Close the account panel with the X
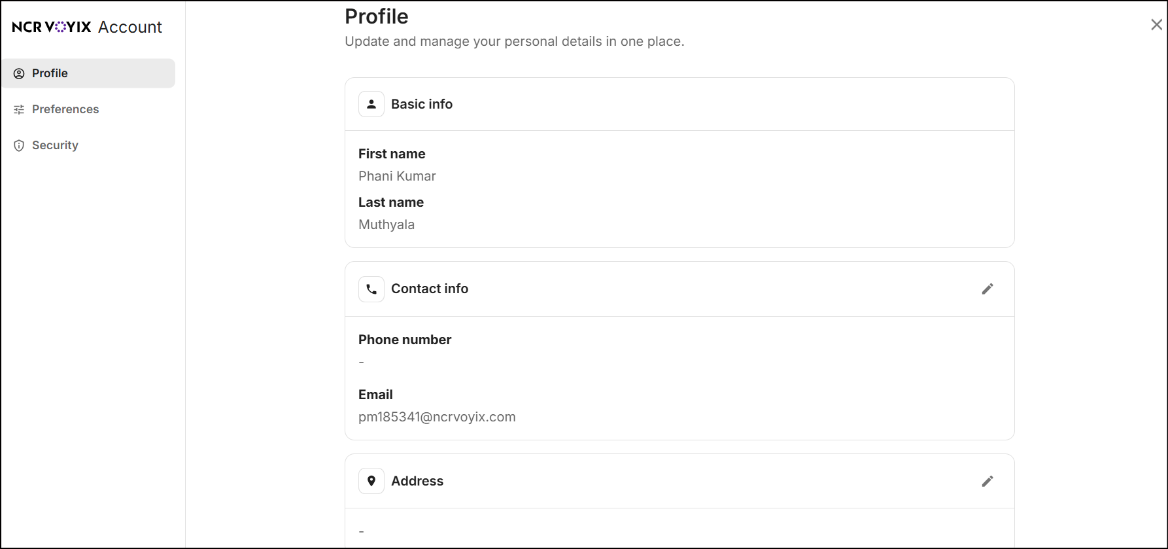This screenshot has height=549, width=1168. point(1156,25)
